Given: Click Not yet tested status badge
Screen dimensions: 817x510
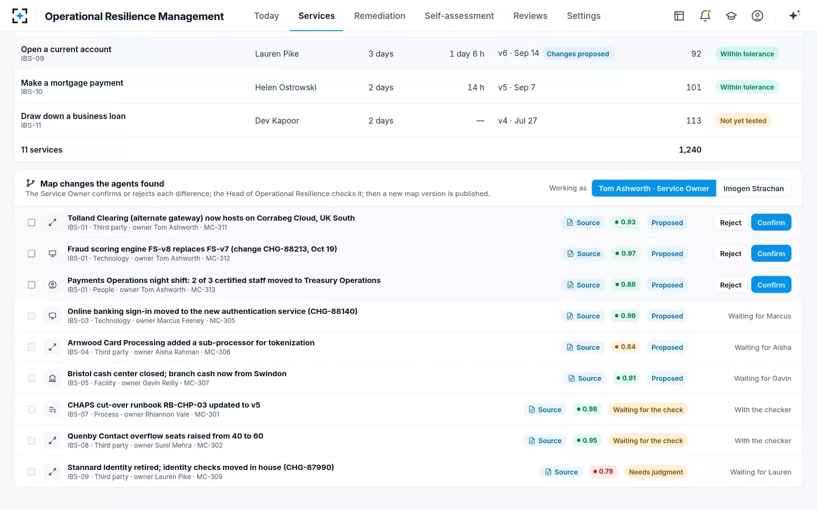Looking at the screenshot, I should (743, 121).
